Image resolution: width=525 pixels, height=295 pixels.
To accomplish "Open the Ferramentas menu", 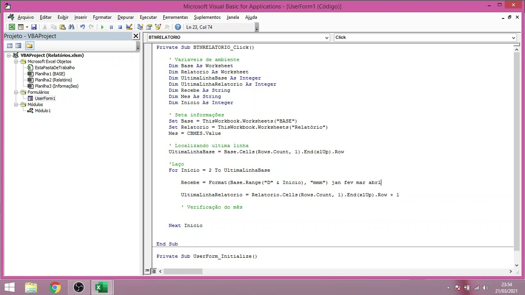I will point(175,17).
